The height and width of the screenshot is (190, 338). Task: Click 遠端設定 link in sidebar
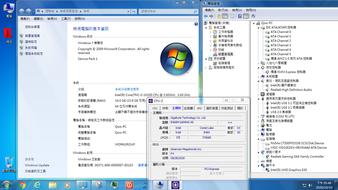tap(31, 42)
